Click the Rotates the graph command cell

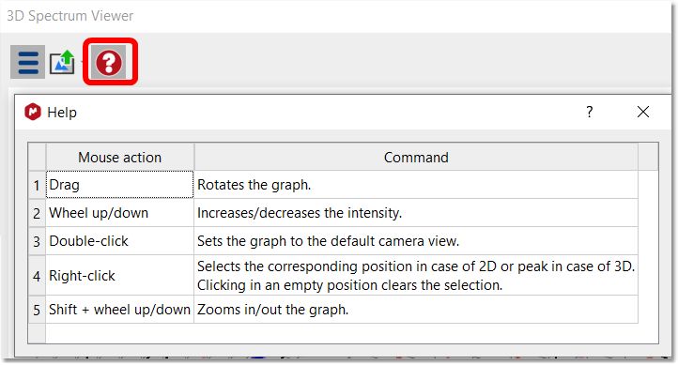(x=416, y=185)
